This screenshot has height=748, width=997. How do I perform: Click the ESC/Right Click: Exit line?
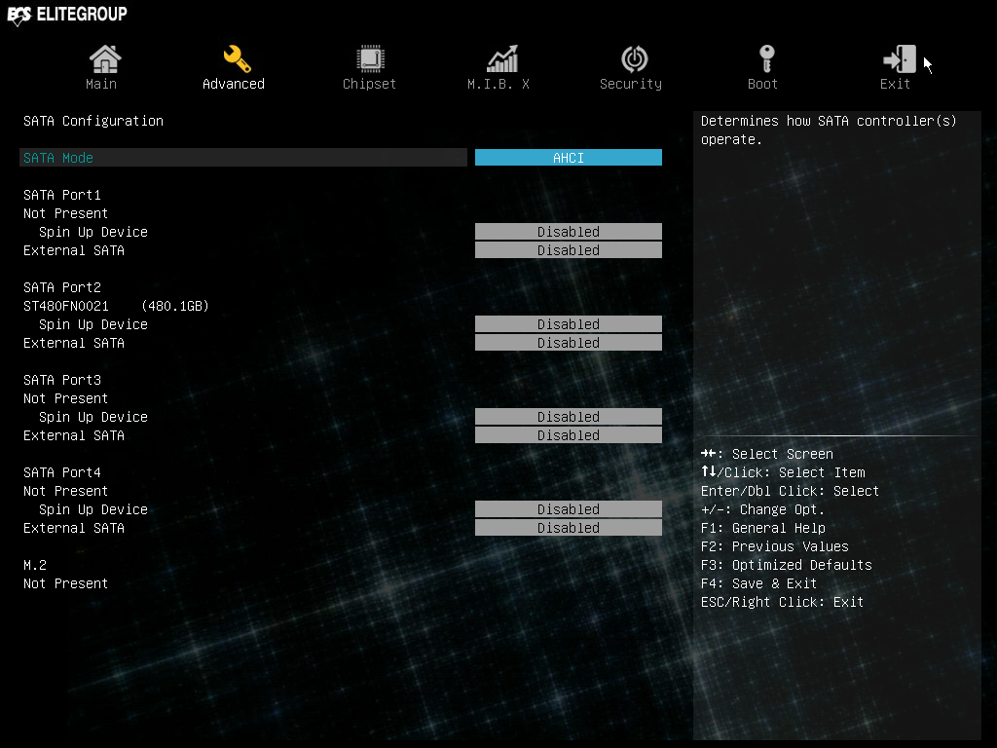click(x=782, y=602)
